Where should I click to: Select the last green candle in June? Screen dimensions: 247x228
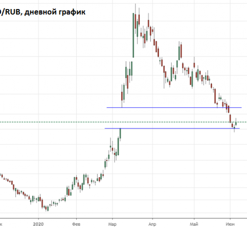tap(236, 122)
